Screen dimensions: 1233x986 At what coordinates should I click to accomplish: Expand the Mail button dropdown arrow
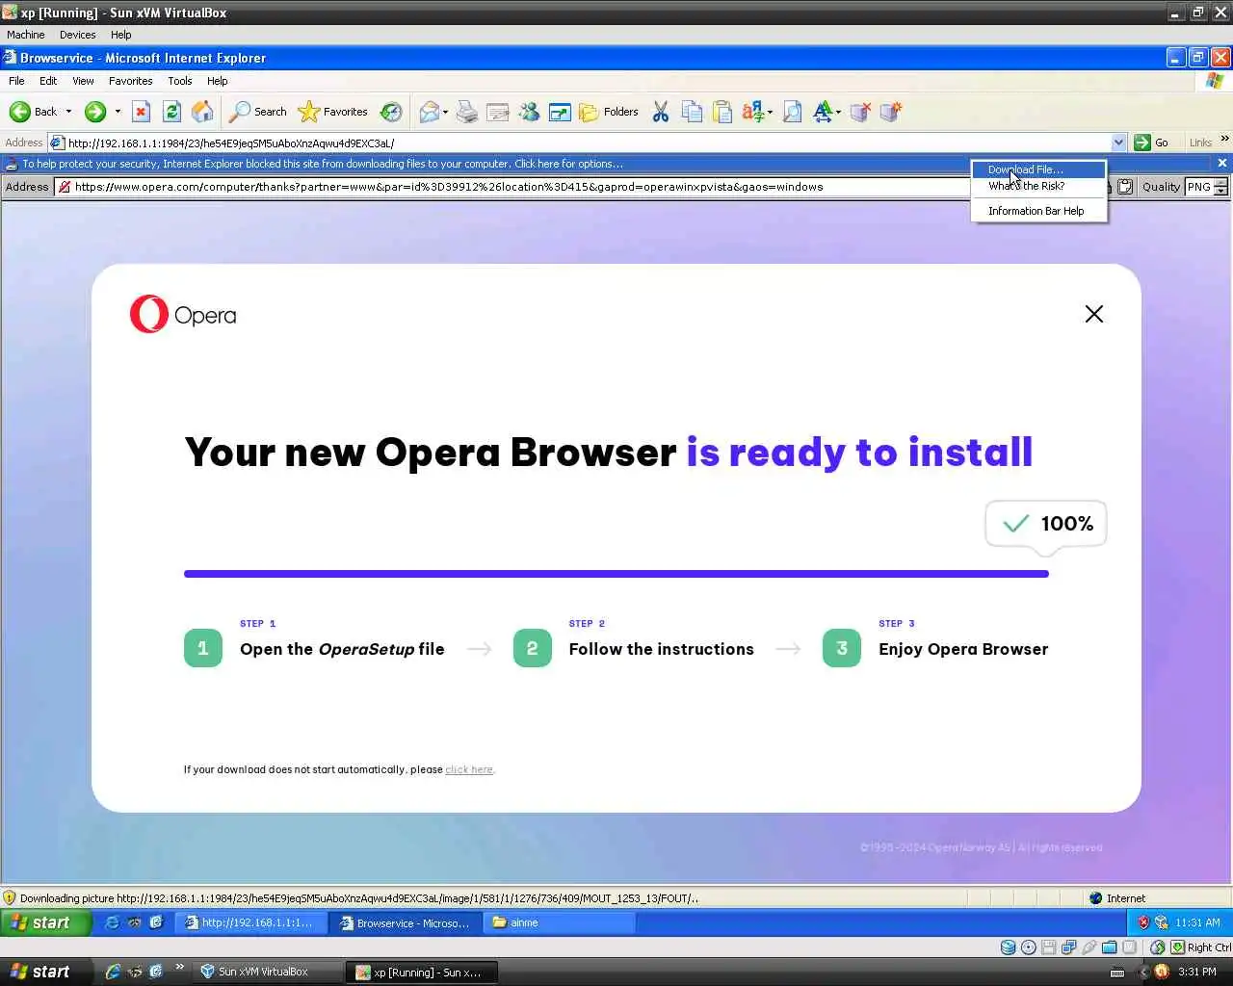pos(445,113)
